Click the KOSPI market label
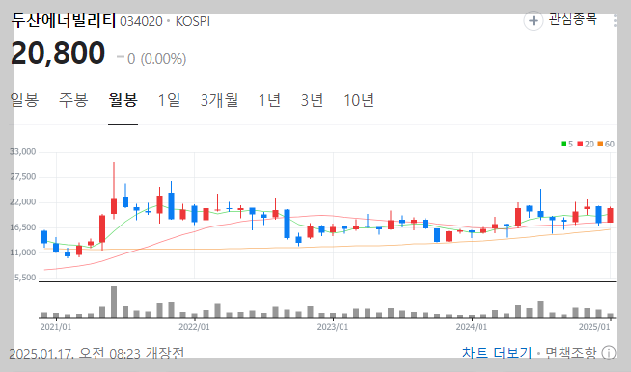The height and width of the screenshot is (372, 631). click(x=193, y=21)
